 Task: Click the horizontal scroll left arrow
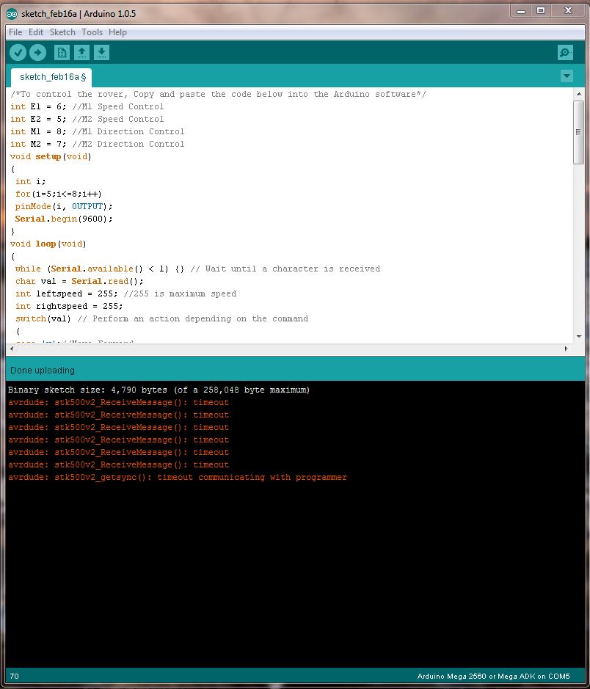click(12, 349)
